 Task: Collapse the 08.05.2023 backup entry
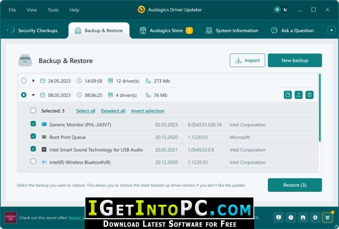(33, 95)
